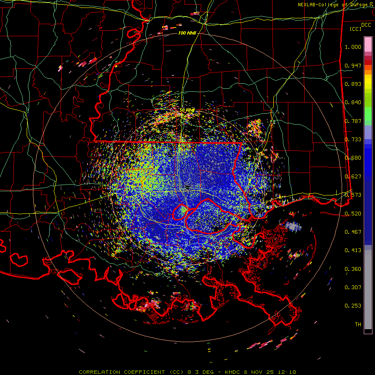Viewport: 375px width, 375px height.
Task: Pick the red swatch just above 0.947
Action: coord(368,62)
